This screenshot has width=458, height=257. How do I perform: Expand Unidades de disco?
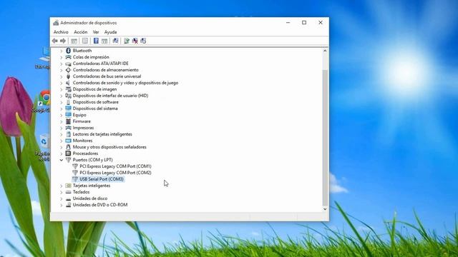[62, 198]
